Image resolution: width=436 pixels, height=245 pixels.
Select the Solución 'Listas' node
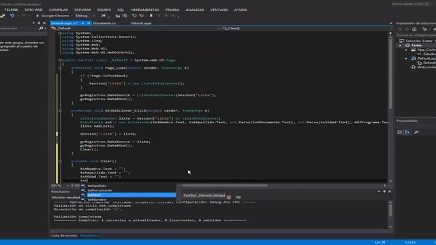[418, 41]
